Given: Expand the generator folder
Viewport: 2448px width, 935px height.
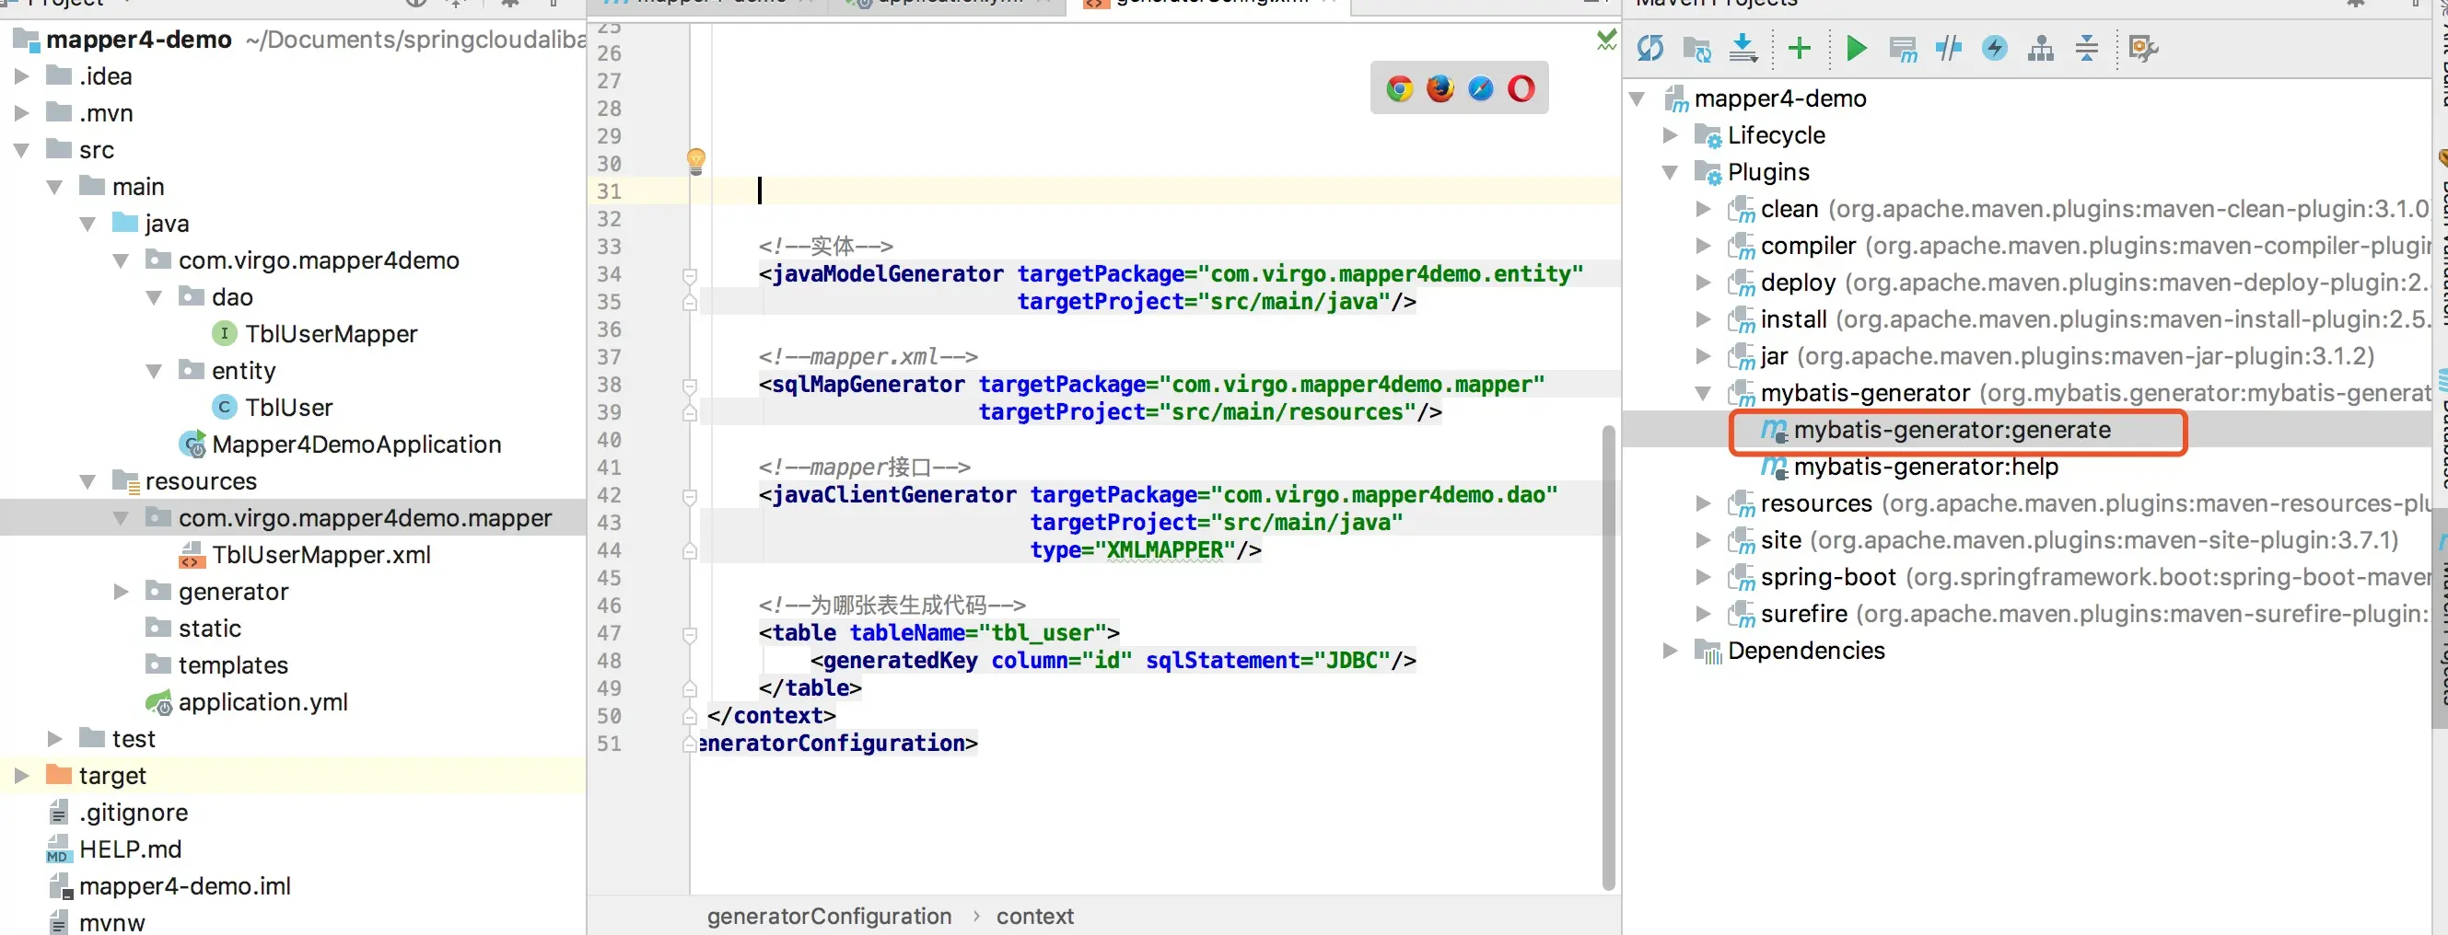Looking at the screenshot, I should pos(121,592).
